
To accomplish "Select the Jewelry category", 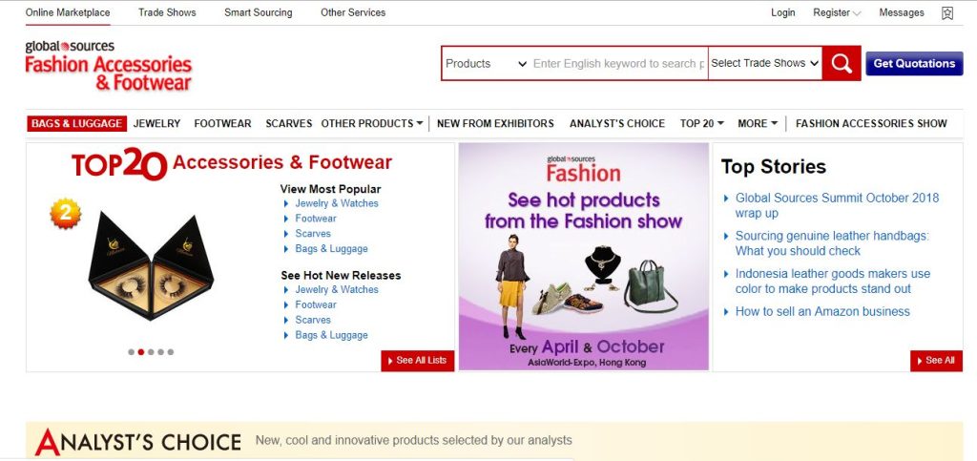I will [157, 123].
